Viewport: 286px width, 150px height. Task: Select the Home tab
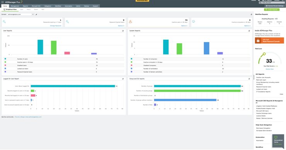[x=5, y=6]
